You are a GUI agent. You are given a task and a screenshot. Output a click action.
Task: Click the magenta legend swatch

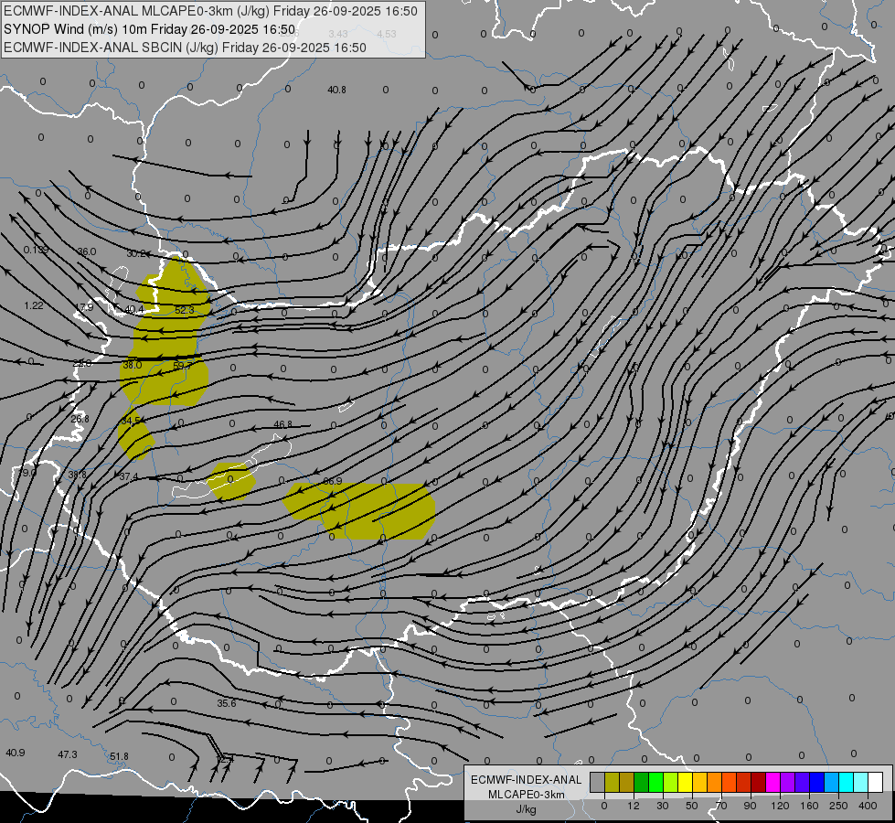point(772,782)
